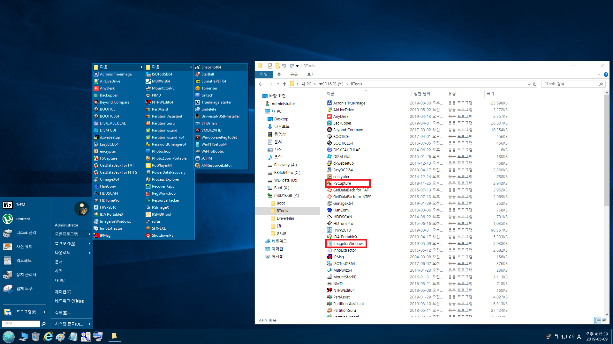613x344 pixels.
Task: Click mSD16GB (Y:) in the address breadcrumb
Action: pyautogui.click(x=331, y=84)
